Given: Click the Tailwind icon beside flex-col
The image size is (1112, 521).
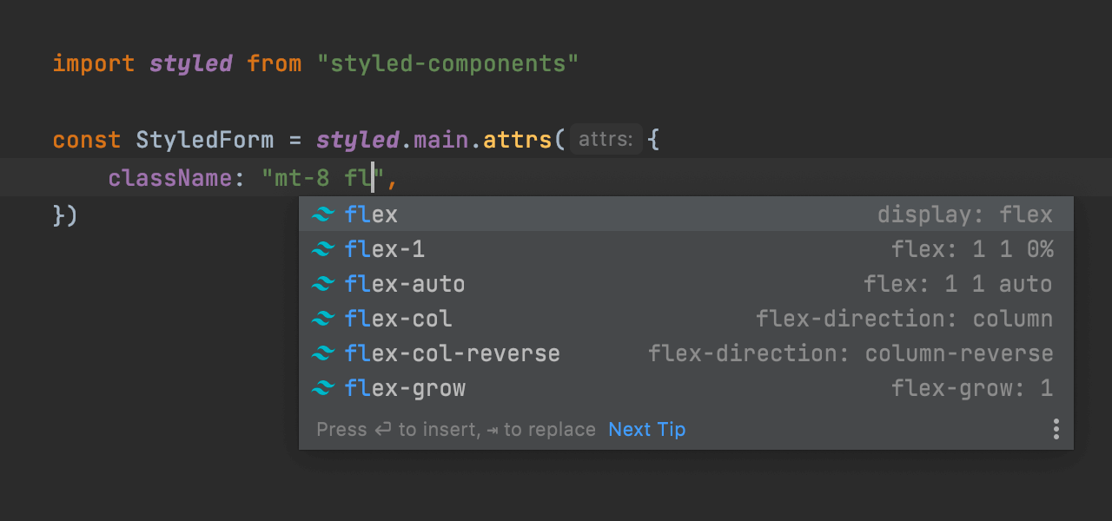Looking at the screenshot, I should pyautogui.click(x=322, y=318).
